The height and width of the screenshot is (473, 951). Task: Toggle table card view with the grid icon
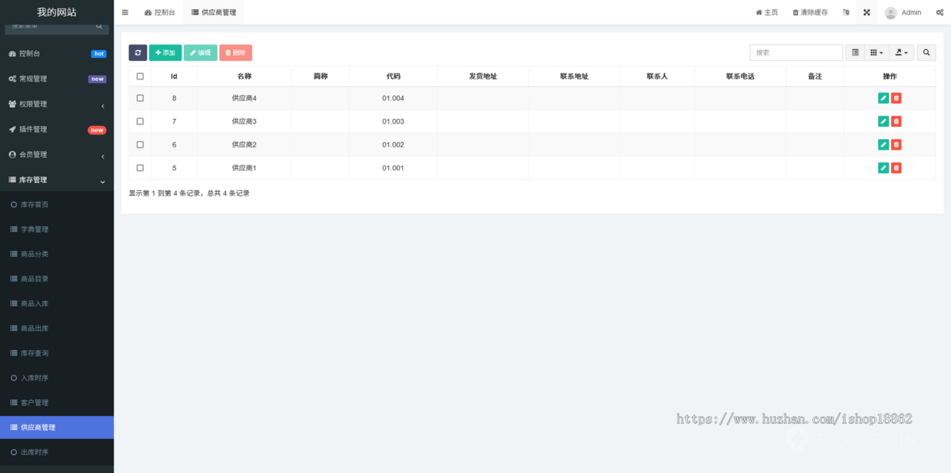855,51
